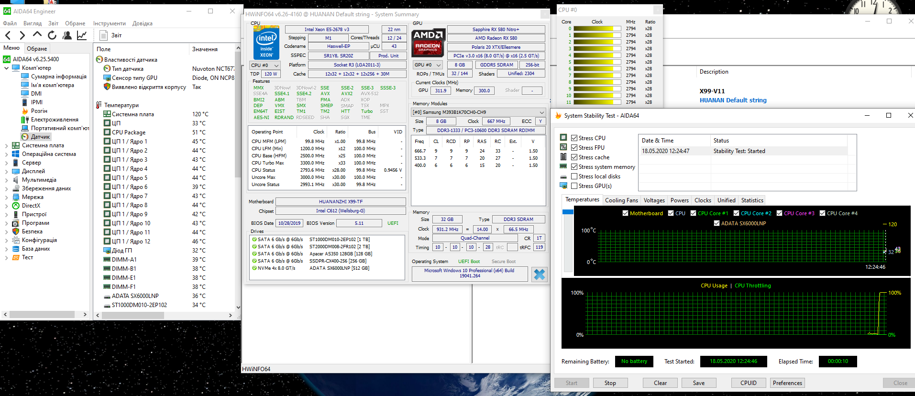Click the Звіт report icon in toolbar
Image resolution: width=915 pixels, height=396 pixels.
[x=103, y=35]
